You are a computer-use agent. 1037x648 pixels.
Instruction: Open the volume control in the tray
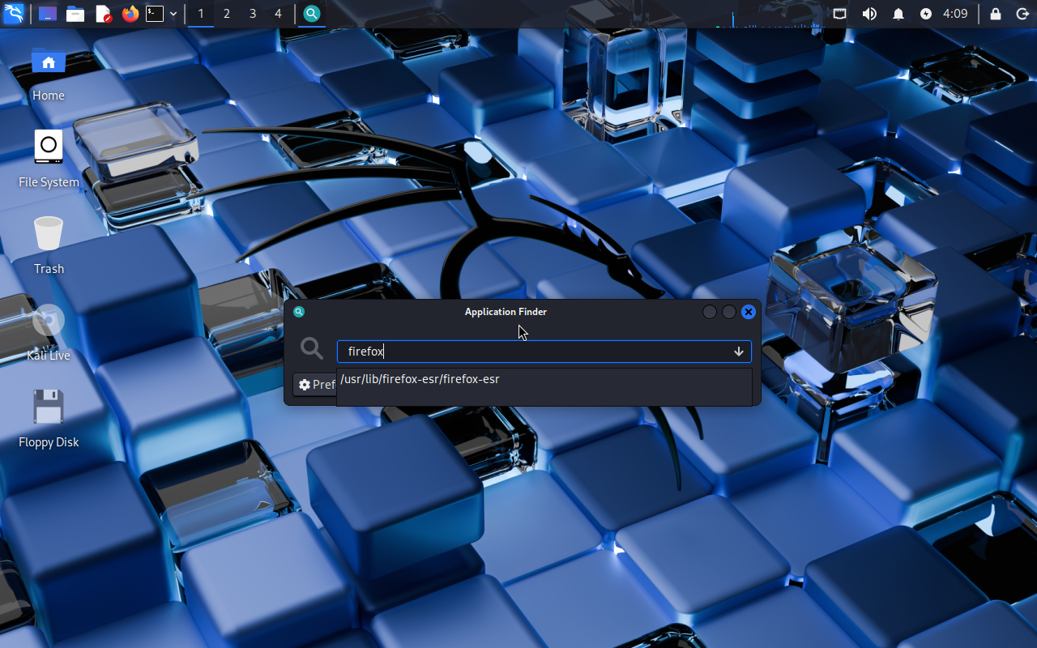(x=869, y=14)
